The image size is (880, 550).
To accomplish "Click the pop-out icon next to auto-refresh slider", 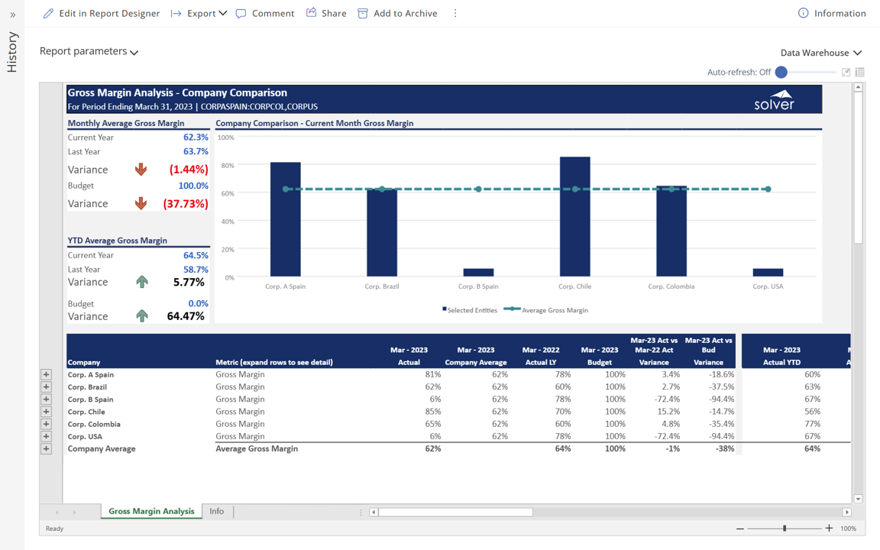I will point(846,73).
